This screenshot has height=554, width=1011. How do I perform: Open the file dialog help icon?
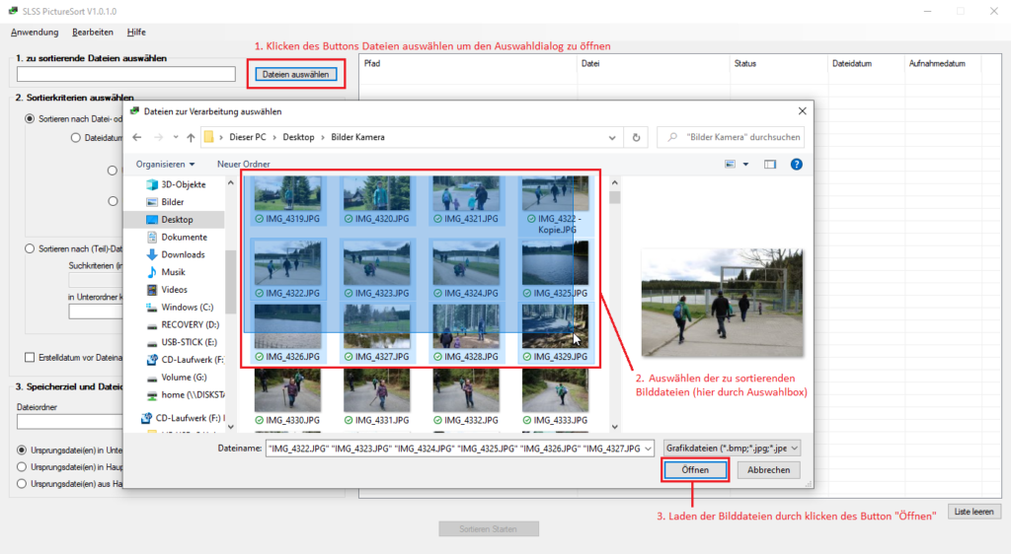[x=797, y=164]
